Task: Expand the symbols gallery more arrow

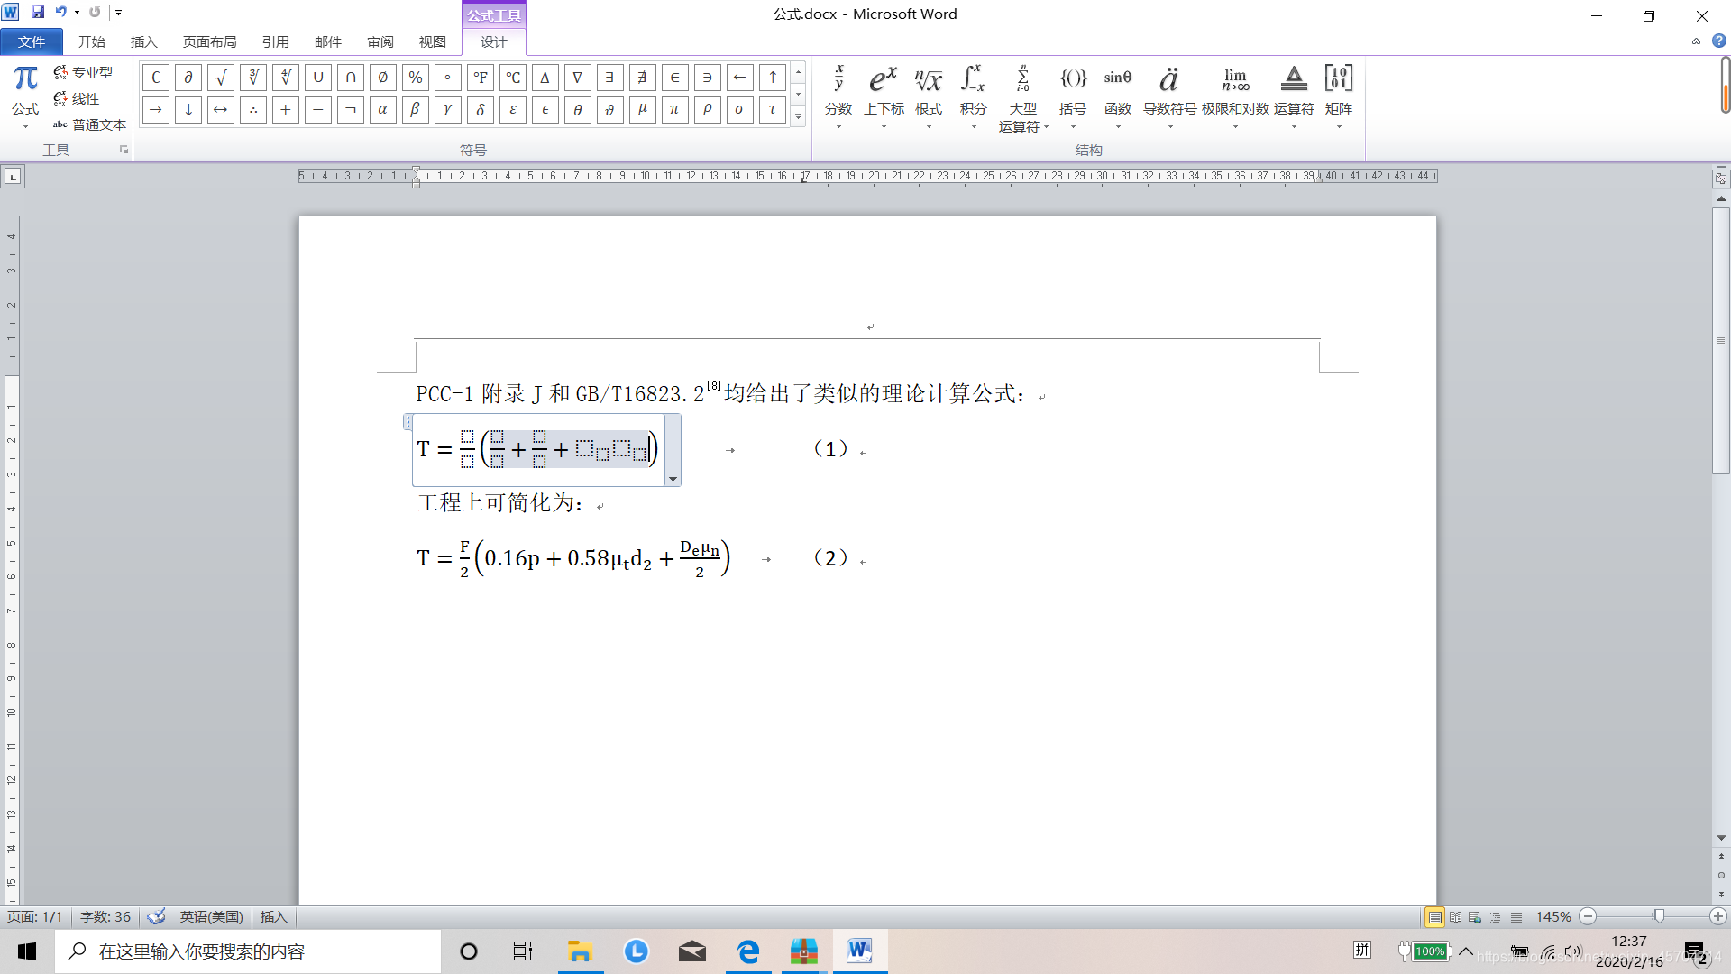Action: coord(798,117)
